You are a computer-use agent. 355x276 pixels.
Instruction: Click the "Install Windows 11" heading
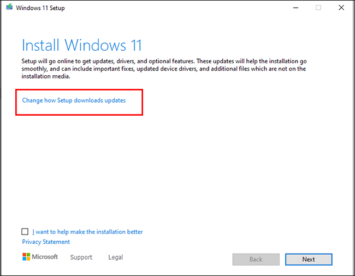pos(82,44)
